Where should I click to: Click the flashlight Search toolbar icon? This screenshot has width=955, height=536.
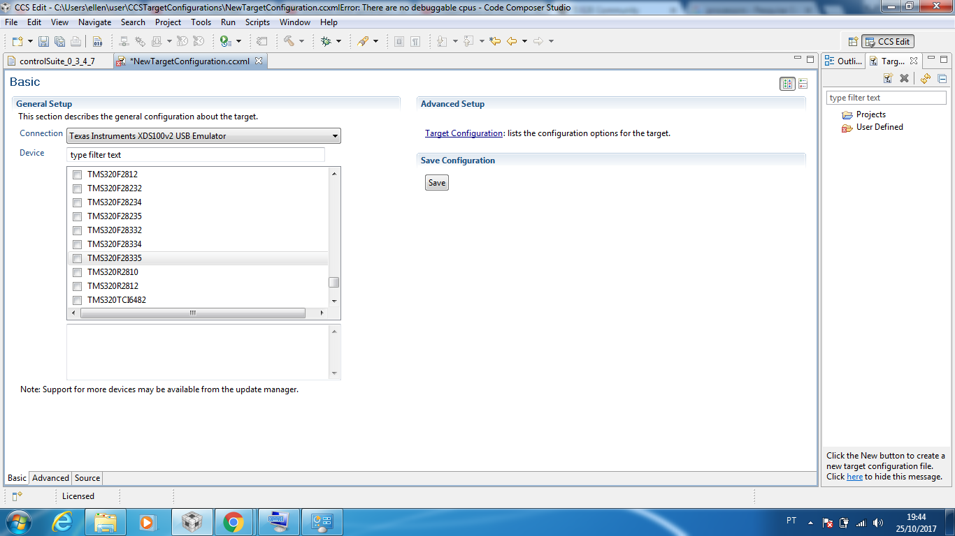coord(363,41)
